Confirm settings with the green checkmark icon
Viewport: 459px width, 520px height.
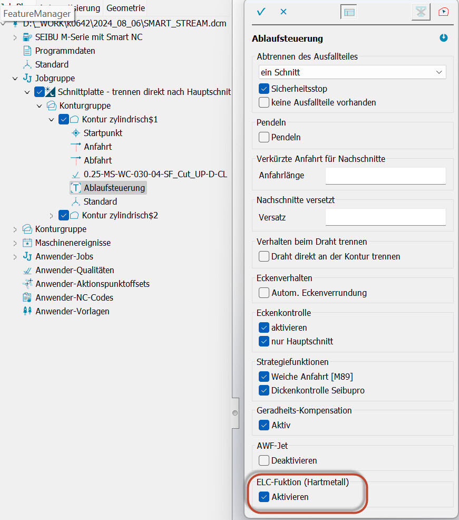[x=261, y=11]
